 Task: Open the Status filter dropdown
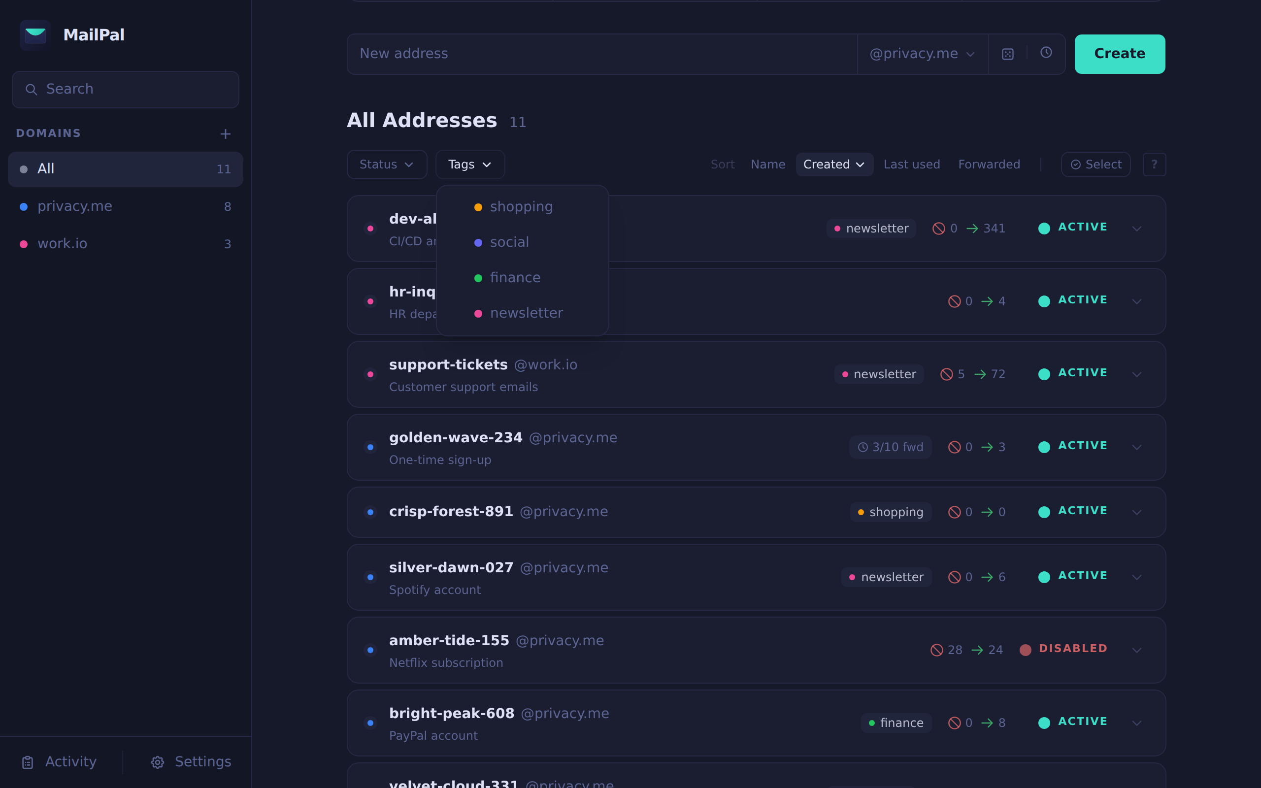pyautogui.click(x=386, y=164)
